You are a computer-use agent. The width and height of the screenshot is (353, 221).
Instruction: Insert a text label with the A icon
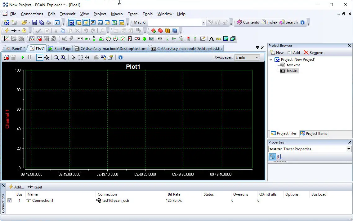coord(211,39)
